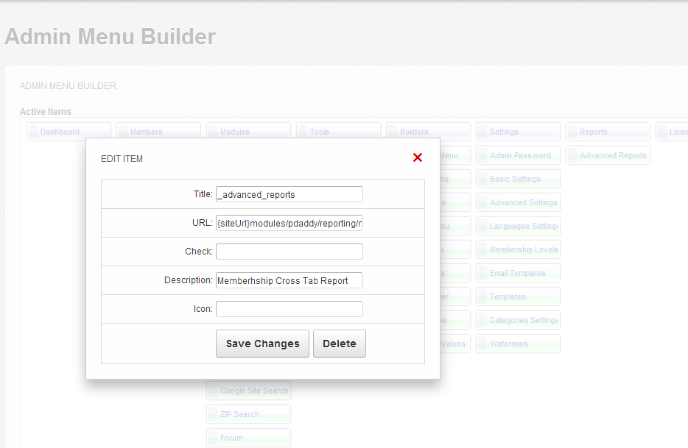
Task: Click the handle icon on Google Site Search
Action: click(x=213, y=391)
